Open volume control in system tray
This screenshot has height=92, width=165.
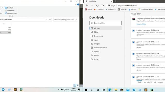pos(68,90)
